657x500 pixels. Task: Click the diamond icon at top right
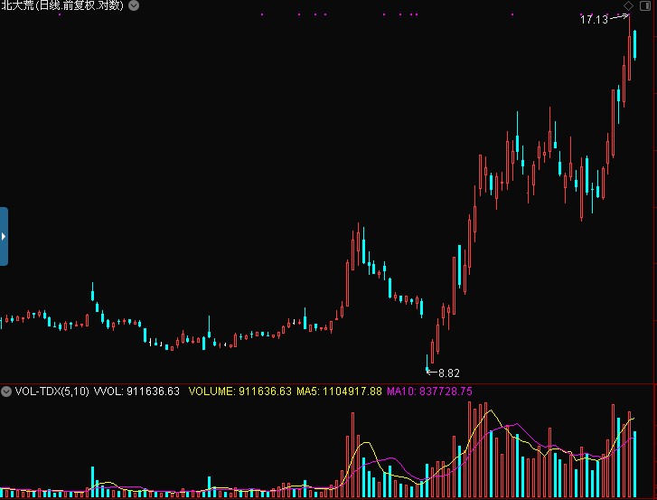click(x=628, y=5)
